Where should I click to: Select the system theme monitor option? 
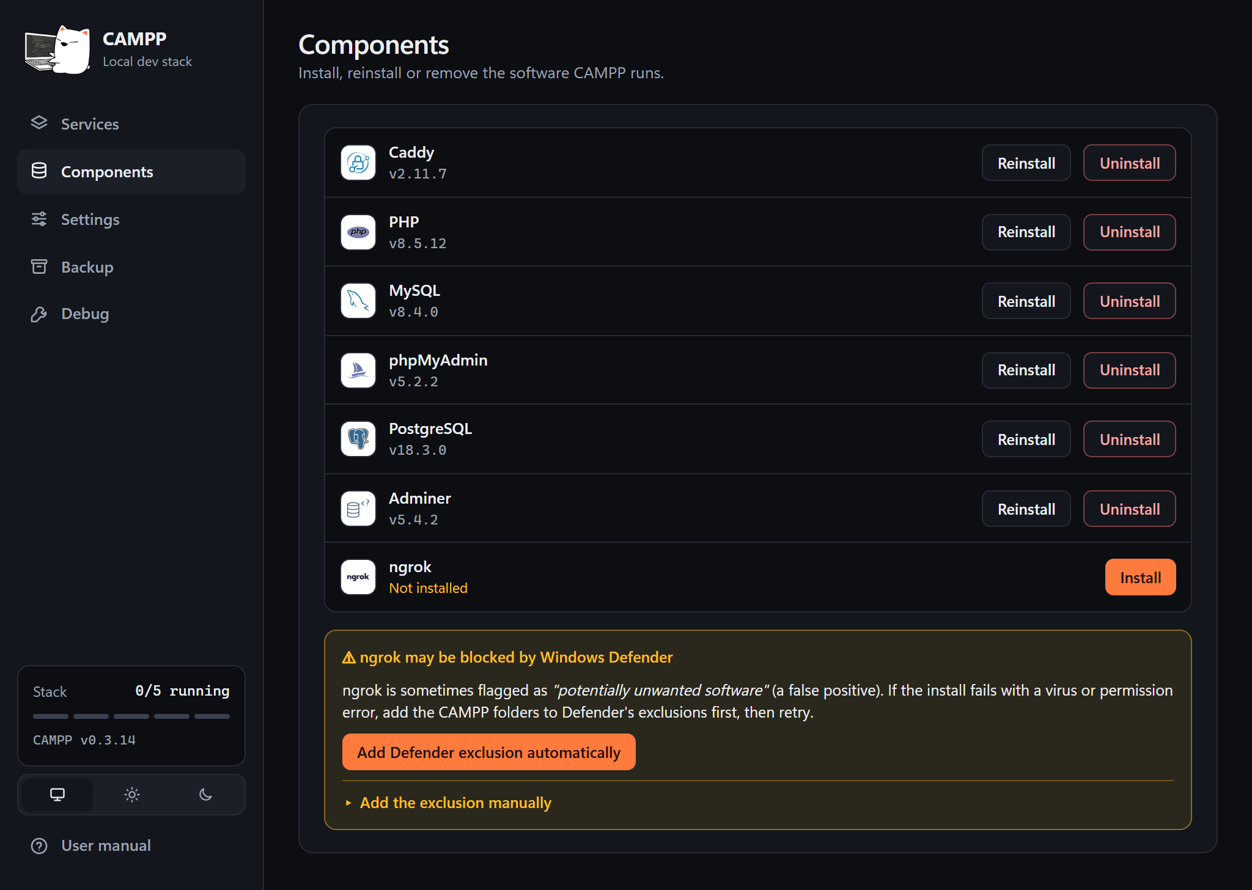57,795
